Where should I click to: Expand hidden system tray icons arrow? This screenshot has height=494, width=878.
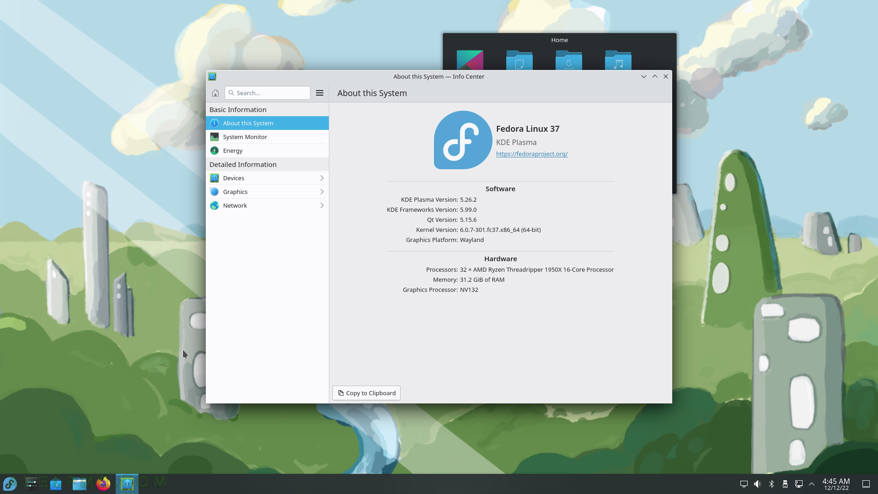[812, 483]
